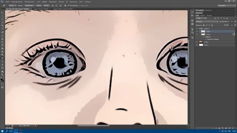This screenshot has height=133, width=237.
Task: Open taskbar search icon
Action: [7, 131]
